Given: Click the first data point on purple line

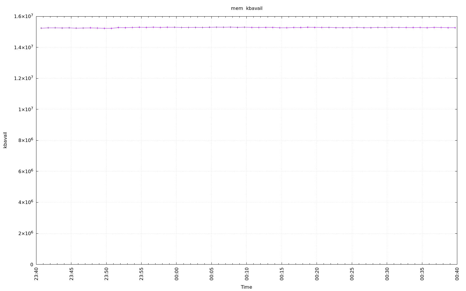Looking at the screenshot, I should click(41, 28).
